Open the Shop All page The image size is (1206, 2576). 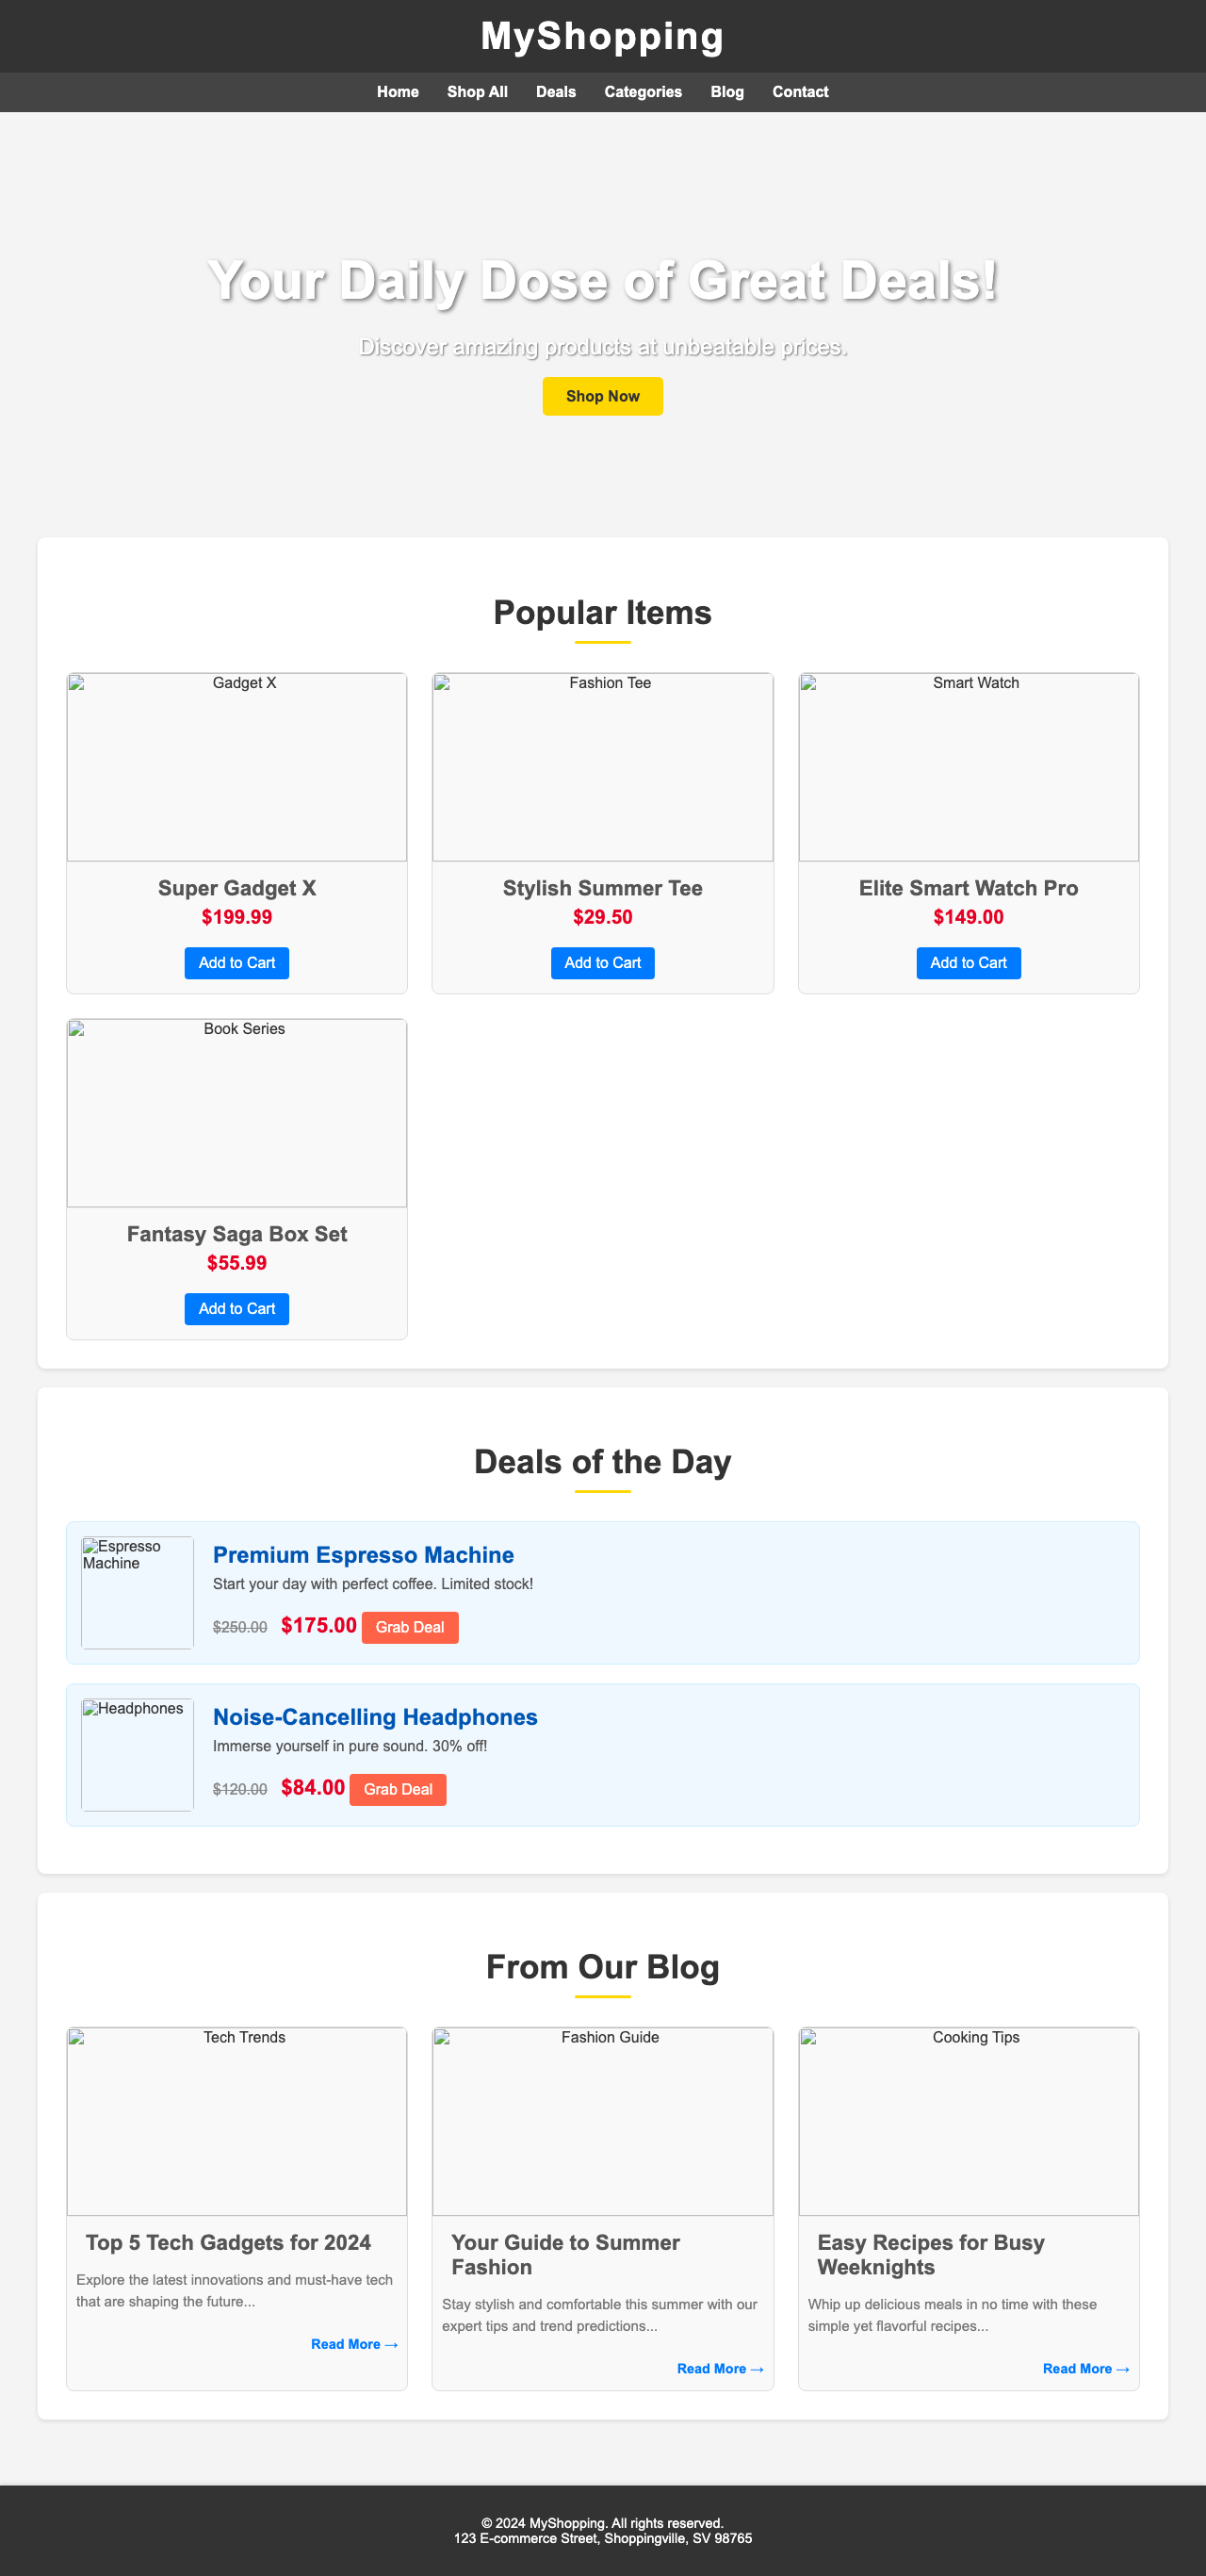point(477,92)
